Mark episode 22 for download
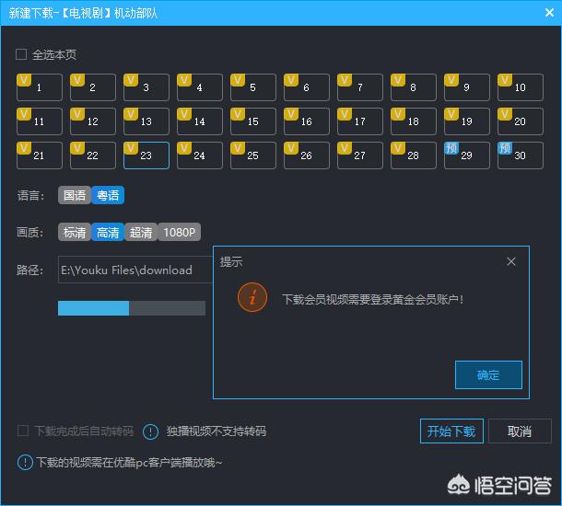The width and height of the screenshot is (562, 506). (93, 155)
